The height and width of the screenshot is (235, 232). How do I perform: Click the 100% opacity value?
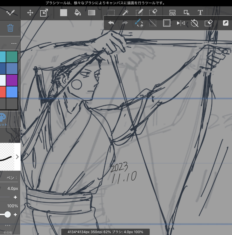point(12,206)
